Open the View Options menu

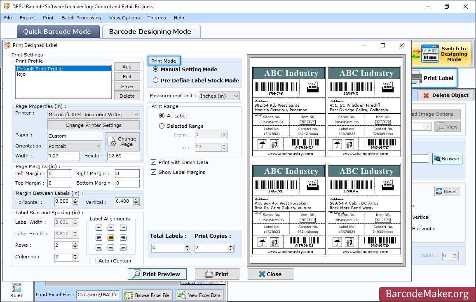tap(124, 18)
